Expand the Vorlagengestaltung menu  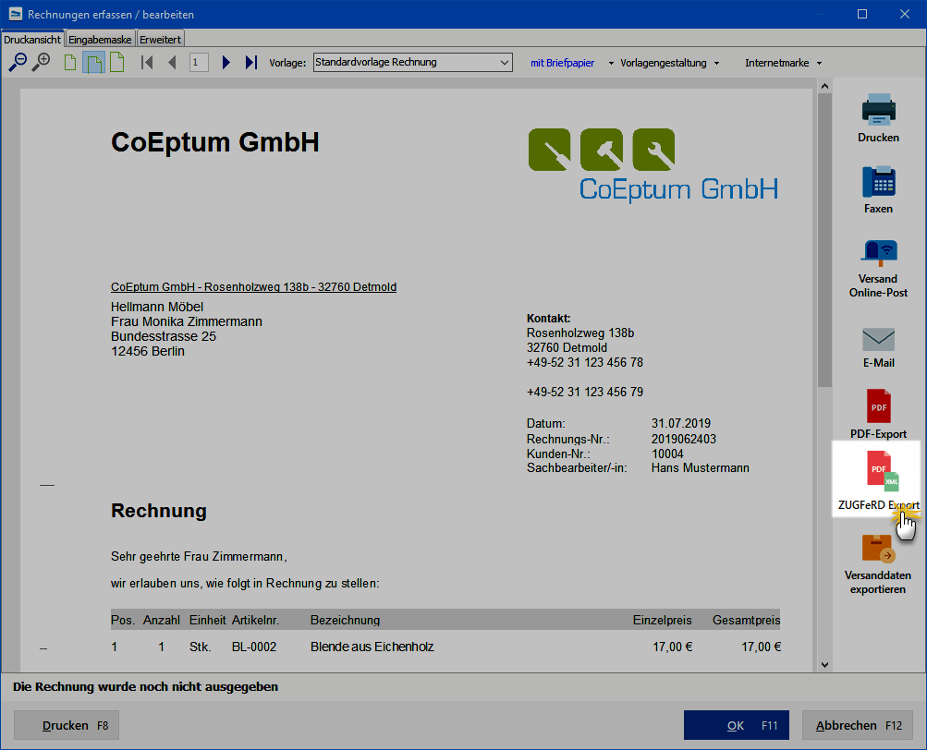coord(670,63)
